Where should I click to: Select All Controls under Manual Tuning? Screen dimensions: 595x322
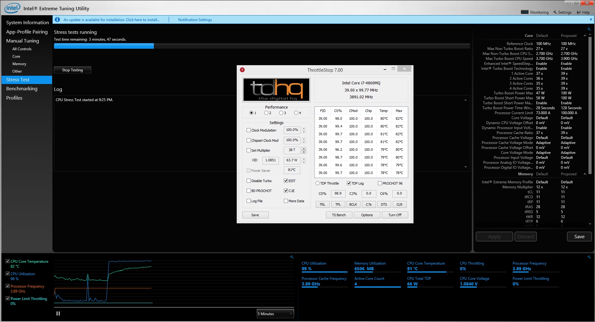click(22, 49)
